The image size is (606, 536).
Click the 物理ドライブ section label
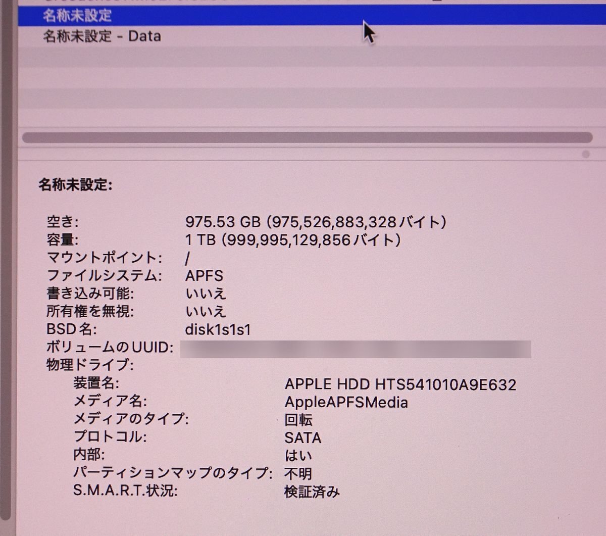[x=90, y=365]
